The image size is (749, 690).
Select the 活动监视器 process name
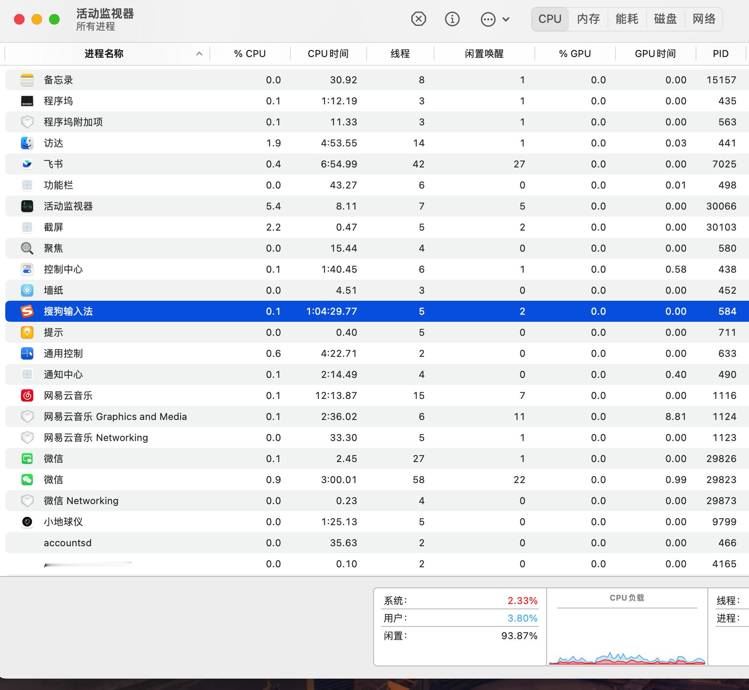tap(68, 206)
